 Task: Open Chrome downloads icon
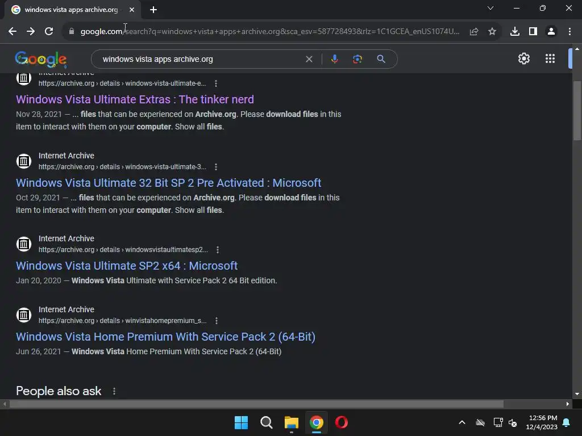[515, 32]
